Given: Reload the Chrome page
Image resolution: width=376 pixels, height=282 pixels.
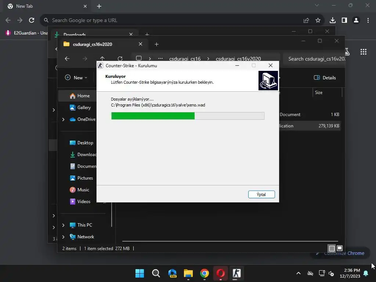Looking at the screenshot, I should [x=32, y=21].
